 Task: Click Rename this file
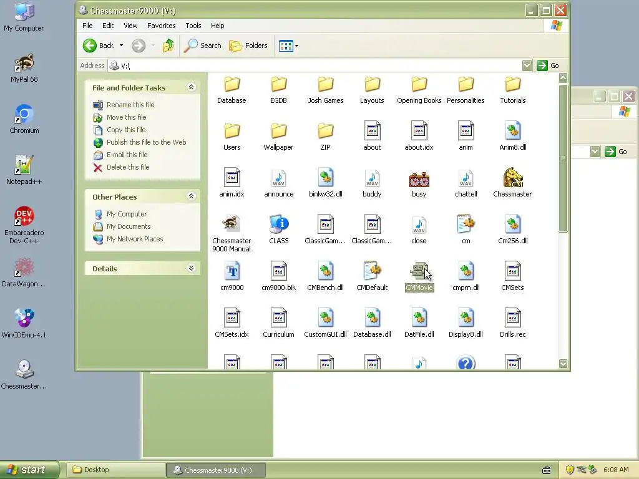(130, 105)
